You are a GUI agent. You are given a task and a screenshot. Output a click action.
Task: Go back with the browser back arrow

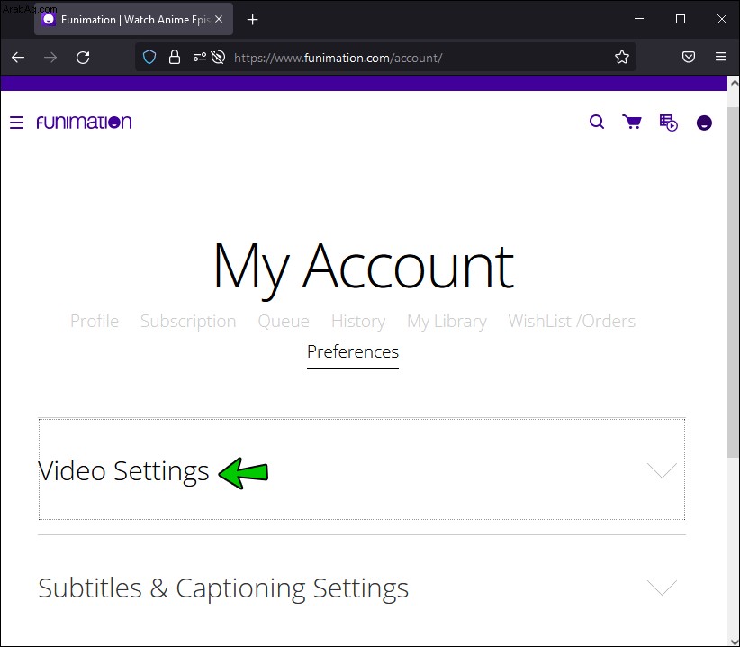[x=18, y=58]
